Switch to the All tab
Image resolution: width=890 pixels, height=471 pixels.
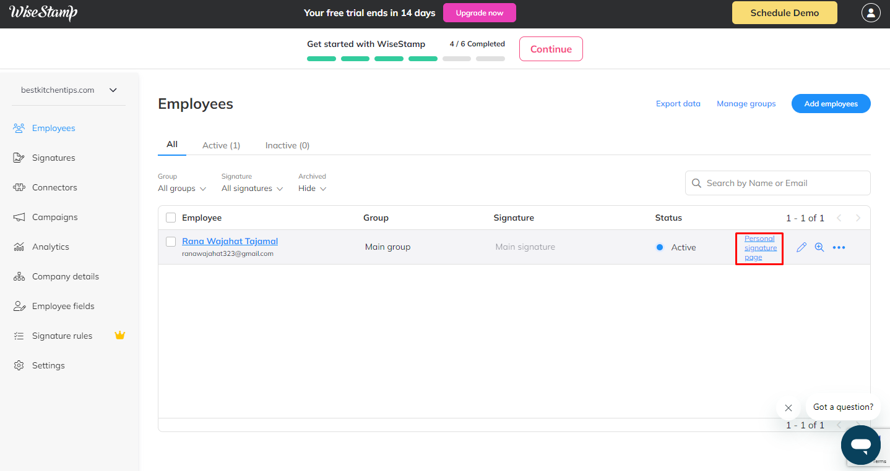(172, 145)
